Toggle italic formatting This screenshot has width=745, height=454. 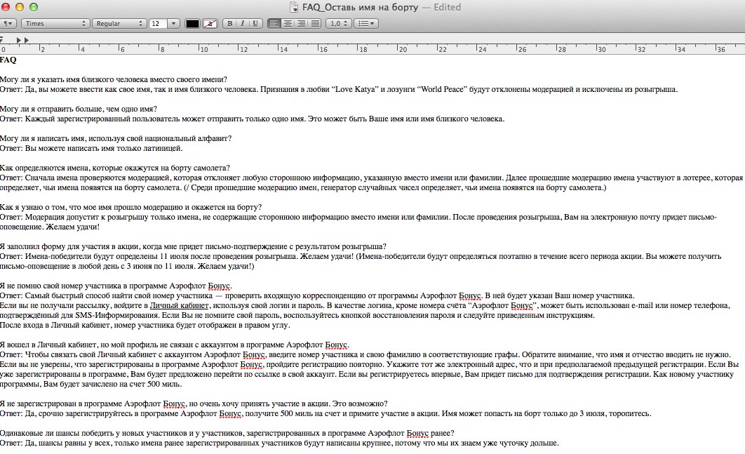click(242, 23)
